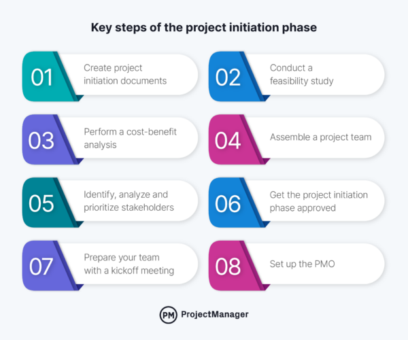This screenshot has width=408, height=340.
Task: Click the blue 06 number badge
Action: tap(228, 203)
